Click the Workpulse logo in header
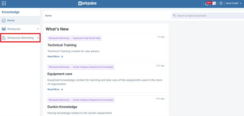 (87, 3)
